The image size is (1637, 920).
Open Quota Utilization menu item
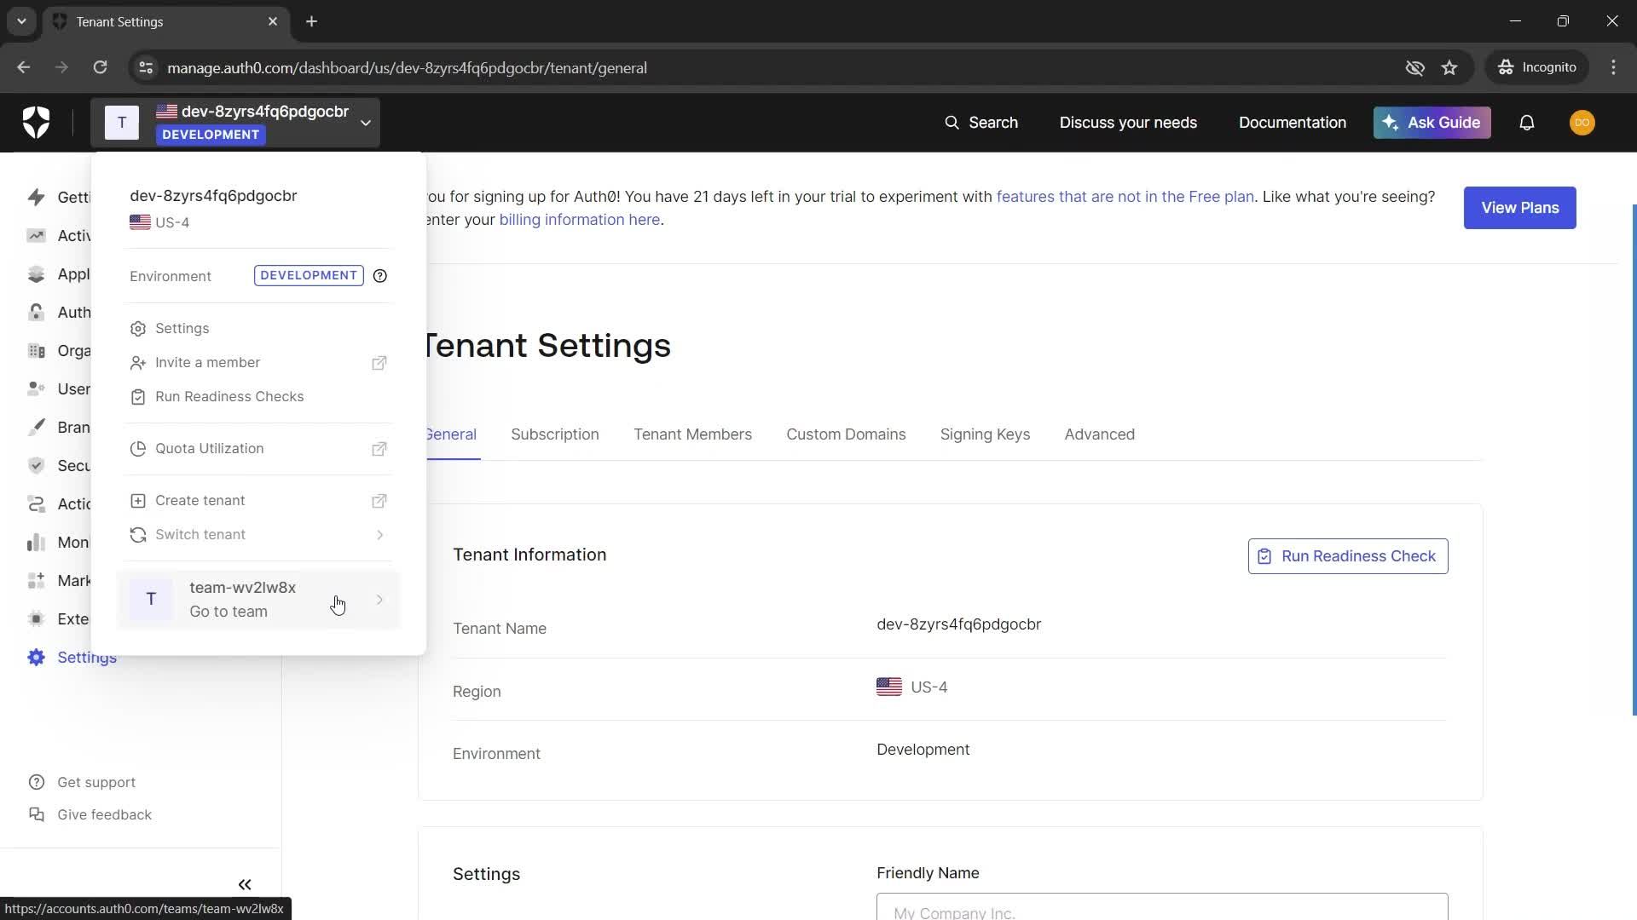click(258, 449)
